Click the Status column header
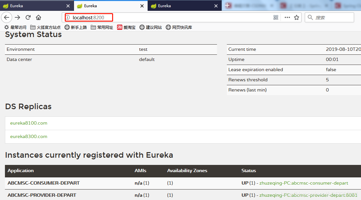This screenshot has width=361, height=200. tap(249, 170)
